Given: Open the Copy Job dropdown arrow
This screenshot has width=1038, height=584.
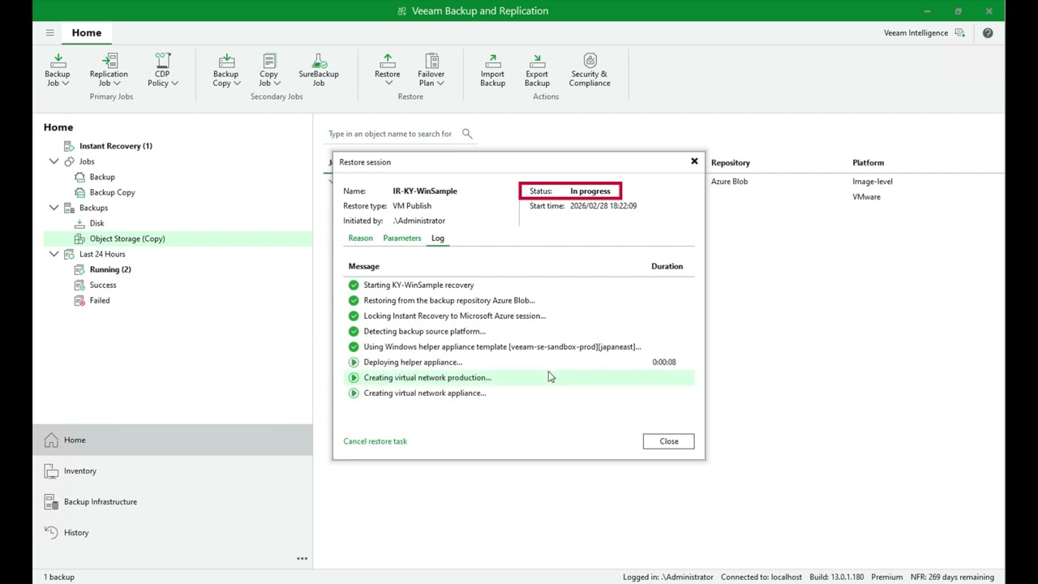Looking at the screenshot, I should pos(277,84).
